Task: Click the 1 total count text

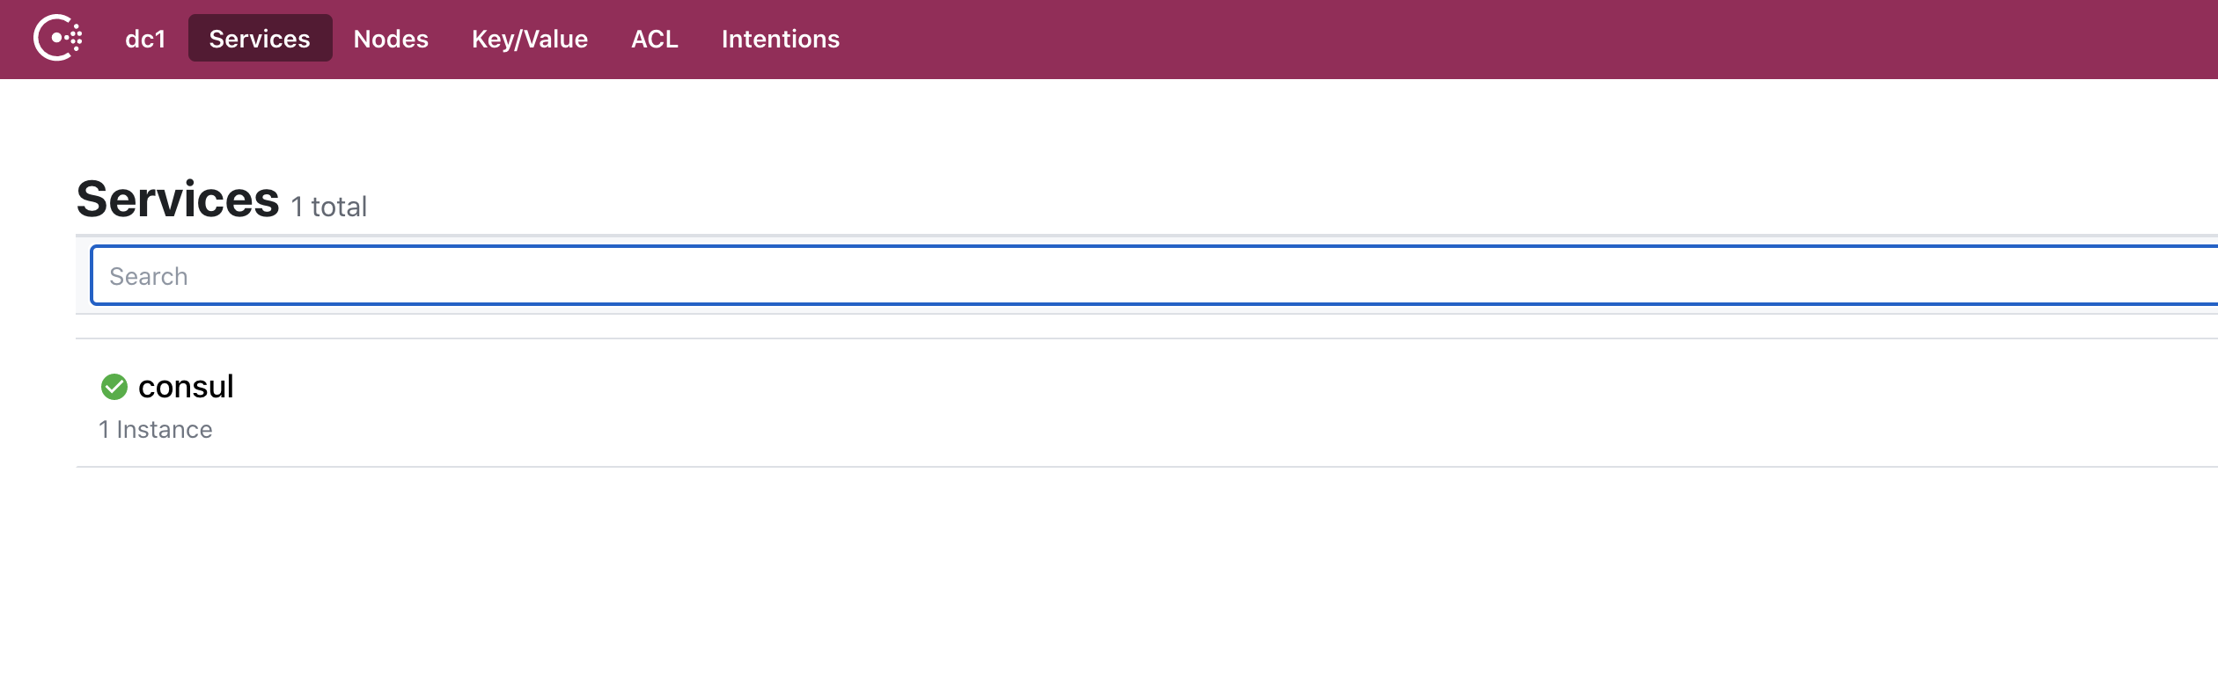Action: pyautogui.click(x=328, y=207)
